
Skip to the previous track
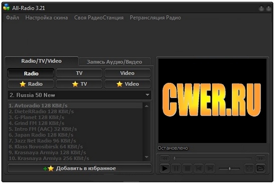click(x=199, y=168)
